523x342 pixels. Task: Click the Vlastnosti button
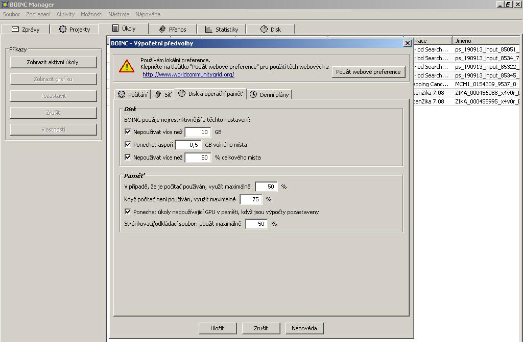(53, 129)
